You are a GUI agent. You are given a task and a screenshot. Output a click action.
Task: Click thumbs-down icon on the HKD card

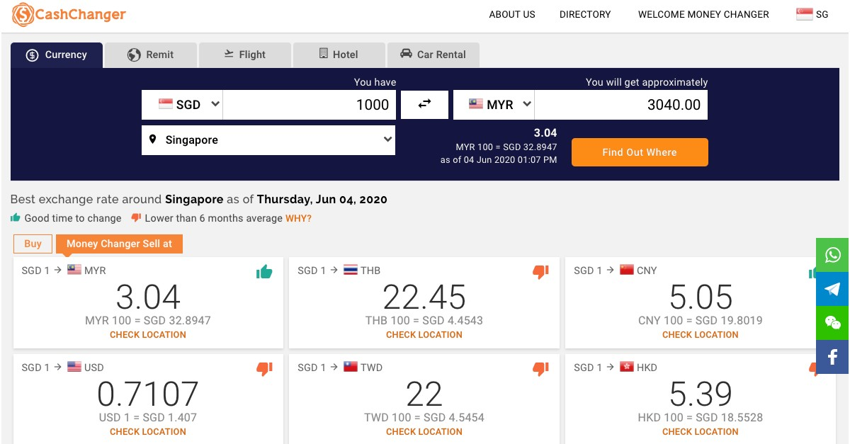point(815,368)
